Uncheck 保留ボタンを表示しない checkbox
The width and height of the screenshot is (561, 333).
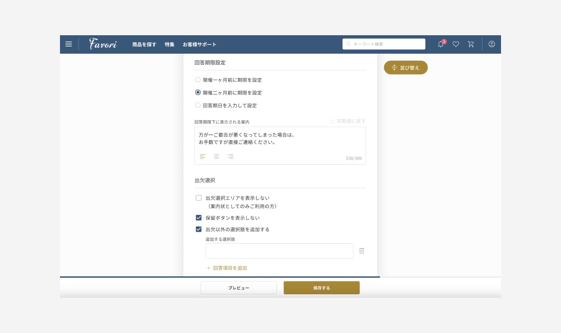(198, 218)
